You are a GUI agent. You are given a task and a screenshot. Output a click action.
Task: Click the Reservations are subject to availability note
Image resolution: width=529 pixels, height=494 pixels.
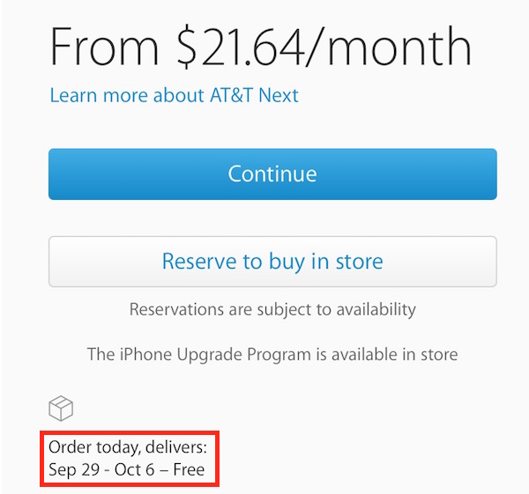tap(272, 310)
